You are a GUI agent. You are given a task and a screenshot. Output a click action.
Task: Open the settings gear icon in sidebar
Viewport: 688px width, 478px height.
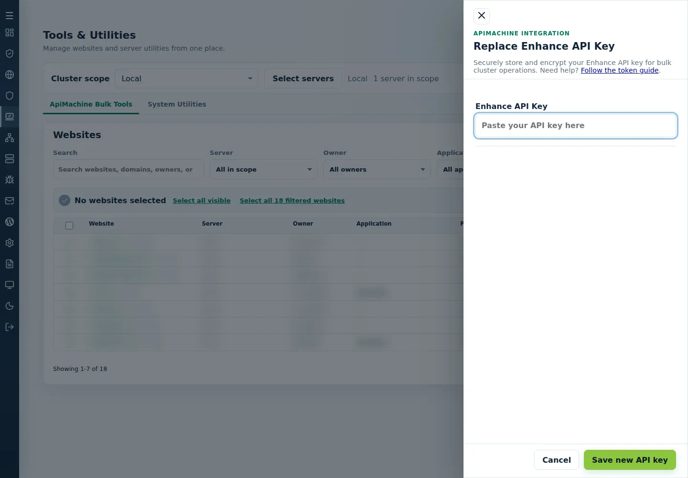(10, 243)
